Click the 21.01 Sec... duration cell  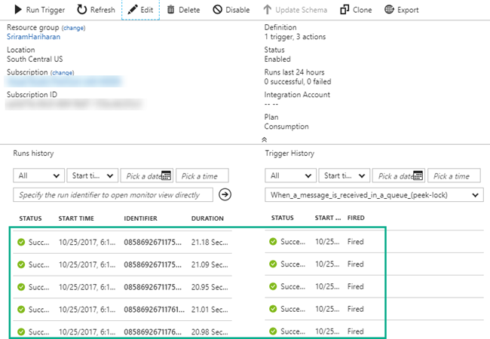click(210, 310)
